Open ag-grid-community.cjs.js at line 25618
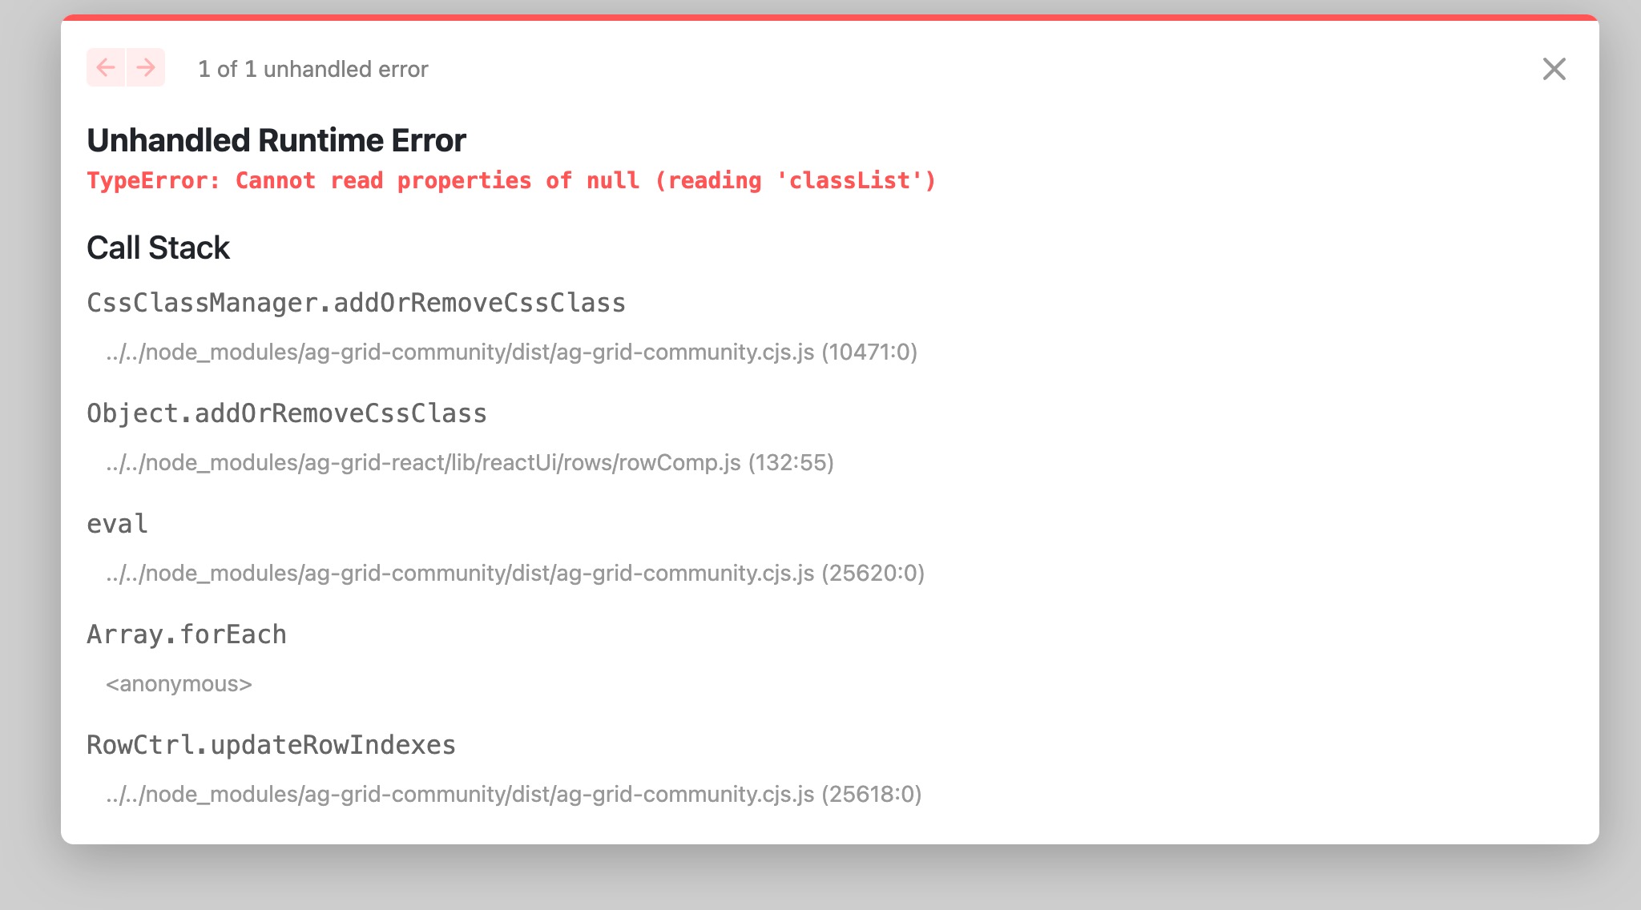The height and width of the screenshot is (910, 1641). pos(514,794)
